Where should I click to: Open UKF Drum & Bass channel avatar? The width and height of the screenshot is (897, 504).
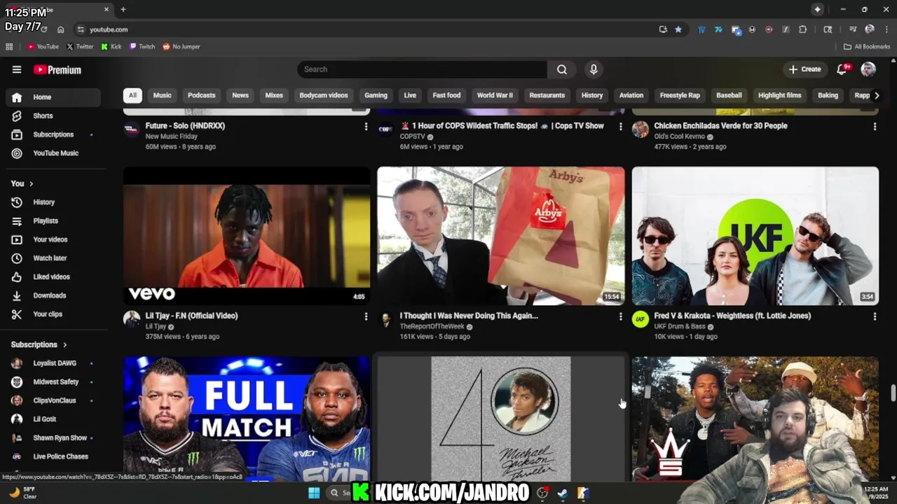(640, 319)
